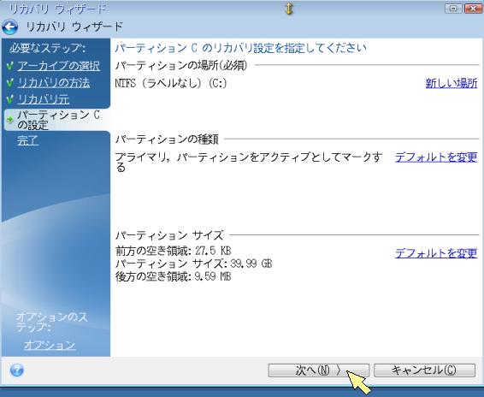Jump to the 完了 step
484x397 pixels.
click(x=27, y=140)
